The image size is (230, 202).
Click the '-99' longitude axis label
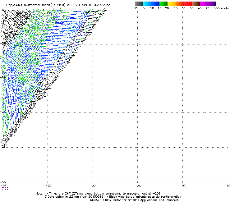pos(93,186)
